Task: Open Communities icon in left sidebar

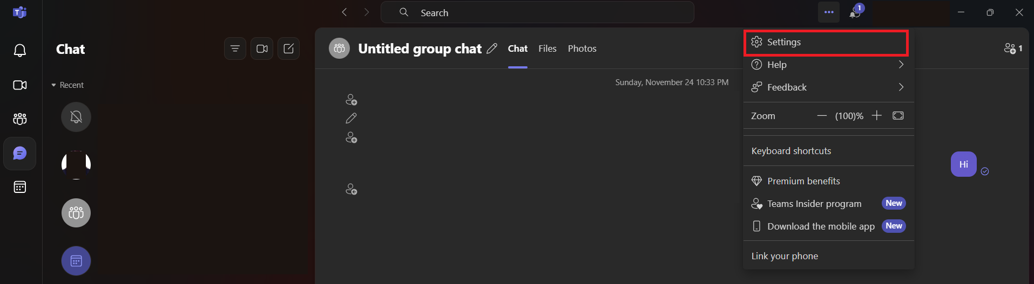Action: pos(20,119)
